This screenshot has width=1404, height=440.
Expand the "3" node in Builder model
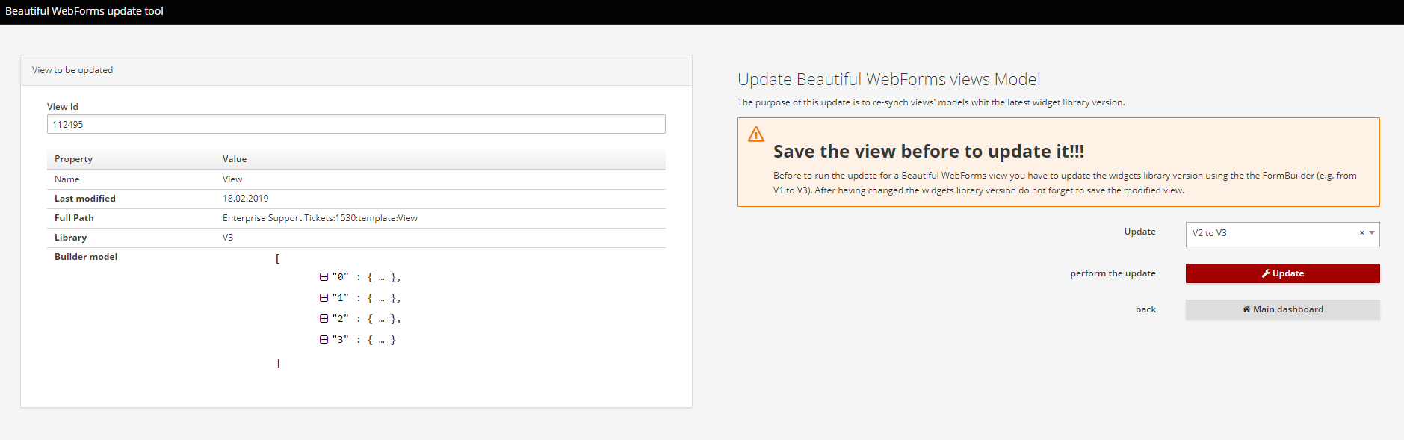pyautogui.click(x=324, y=339)
